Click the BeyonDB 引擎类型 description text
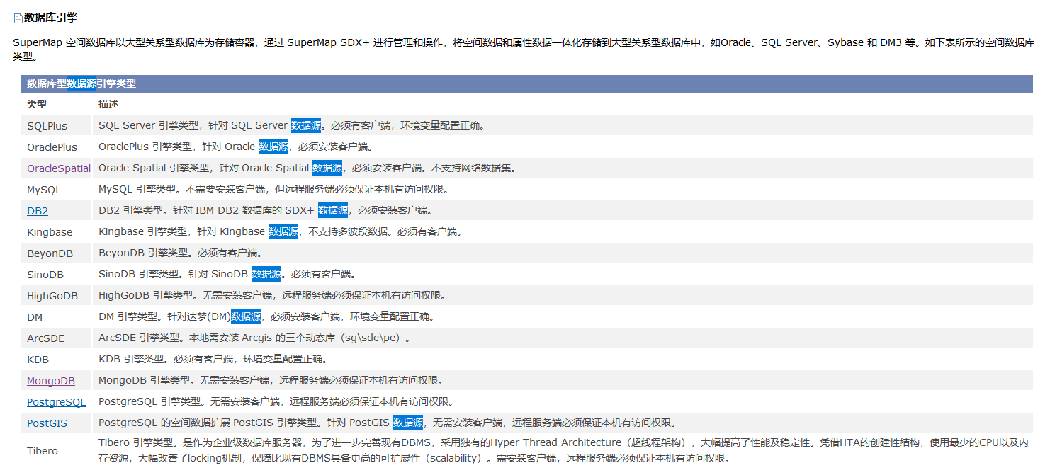This screenshot has height=475, width=1050. pyautogui.click(x=180, y=253)
